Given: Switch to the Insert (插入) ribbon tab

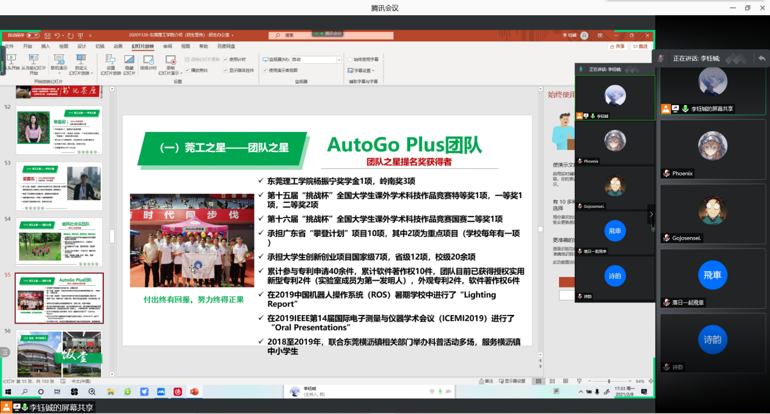Looking at the screenshot, I should tap(46, 46).
